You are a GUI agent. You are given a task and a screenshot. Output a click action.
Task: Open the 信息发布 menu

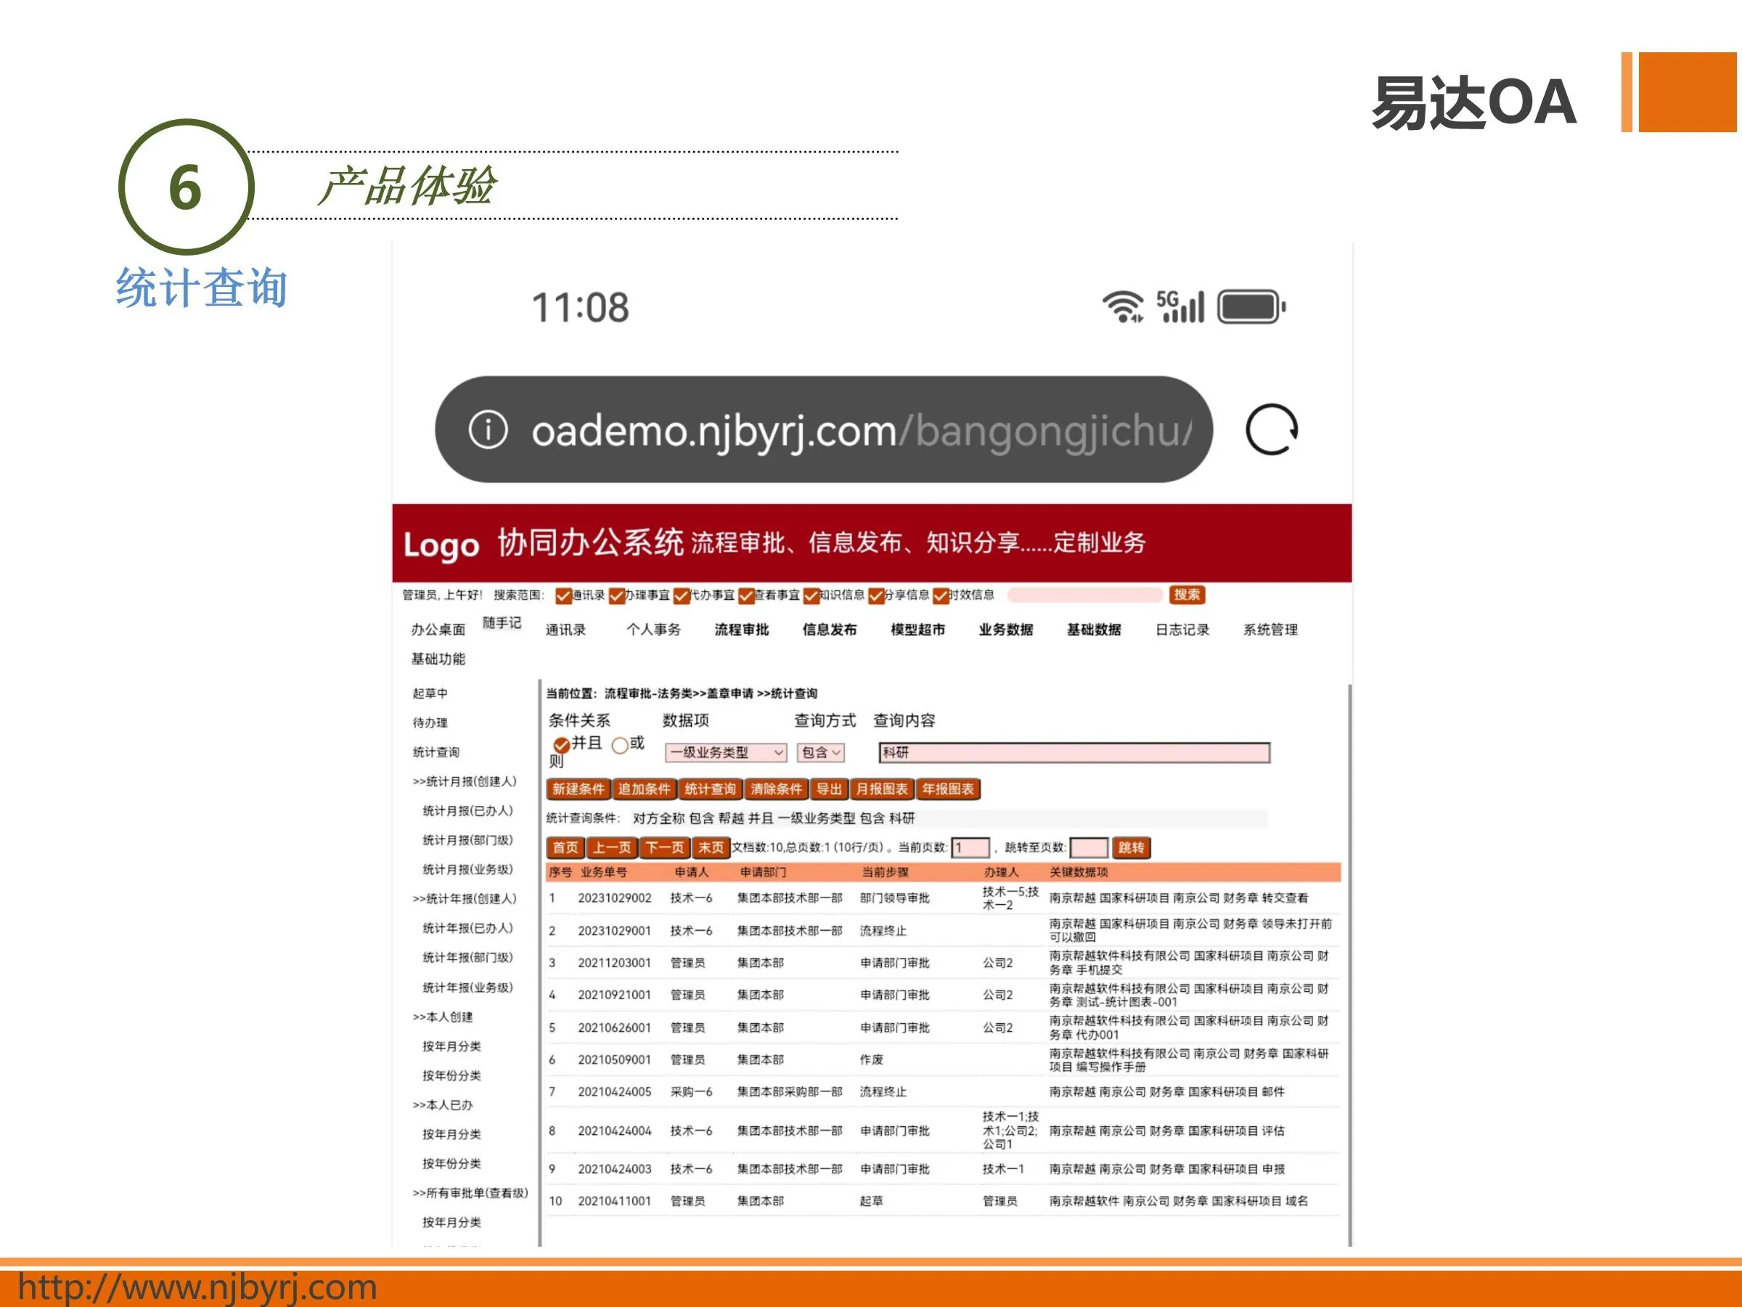(x=830, y=630)
